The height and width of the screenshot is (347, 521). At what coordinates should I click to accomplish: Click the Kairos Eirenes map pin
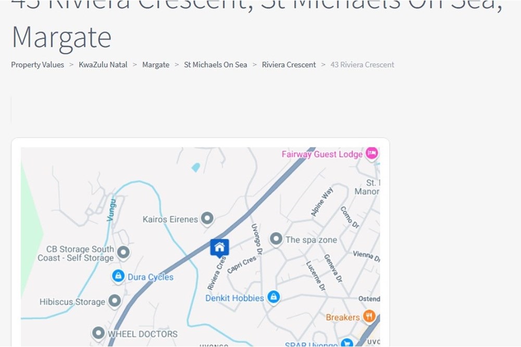(x=208, y=219)
